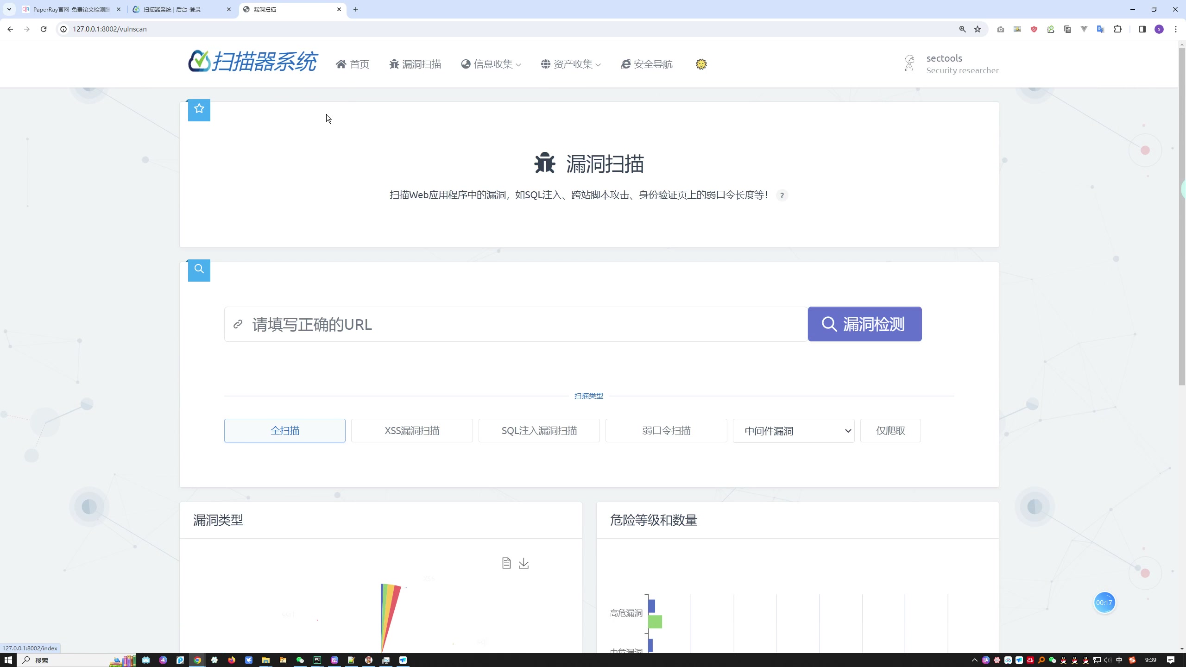Open the chart data view icon
The width and height of the screenshot is (1186, 667).
tap(506, 563)
